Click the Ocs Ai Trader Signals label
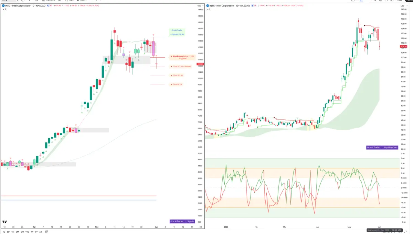413x234 pixels. pyautogui.click(x=182, y=221)
